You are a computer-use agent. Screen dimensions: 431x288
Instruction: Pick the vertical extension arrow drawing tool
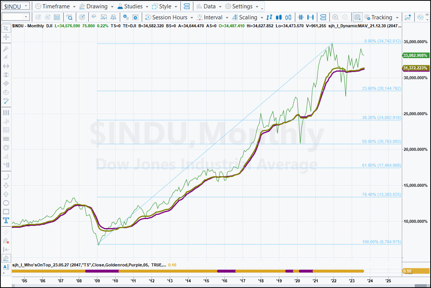[x=6, y=75]
